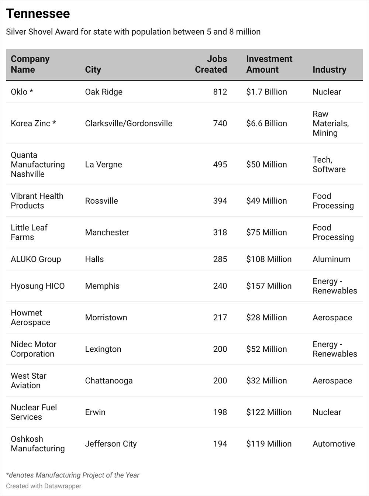Click the Industry column header

pos(329,70)
